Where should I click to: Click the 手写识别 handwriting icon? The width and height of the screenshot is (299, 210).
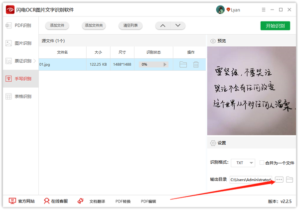point(8,79)
